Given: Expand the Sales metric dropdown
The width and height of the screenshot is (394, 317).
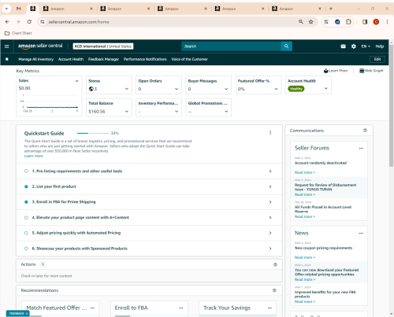Looking at the screenshot, I should 77,81.
